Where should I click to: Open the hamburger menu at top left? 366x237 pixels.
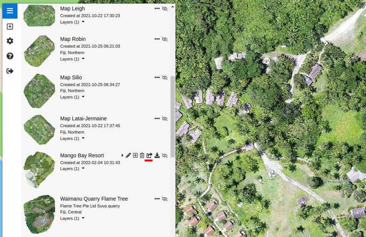[x=10, y=11]
